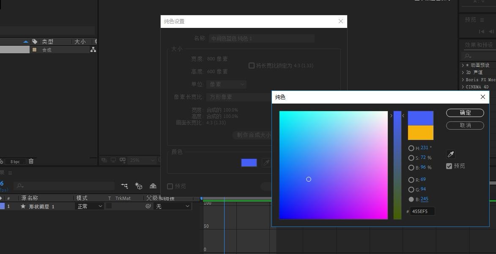Toggle the hide shy layers icon

[x=153, y=186]
